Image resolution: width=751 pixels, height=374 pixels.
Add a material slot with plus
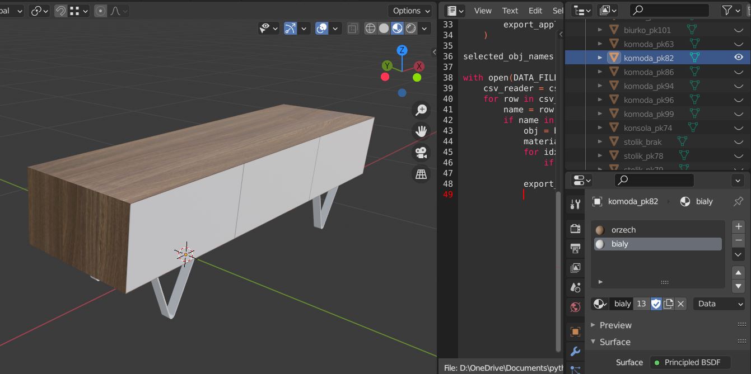738,226
